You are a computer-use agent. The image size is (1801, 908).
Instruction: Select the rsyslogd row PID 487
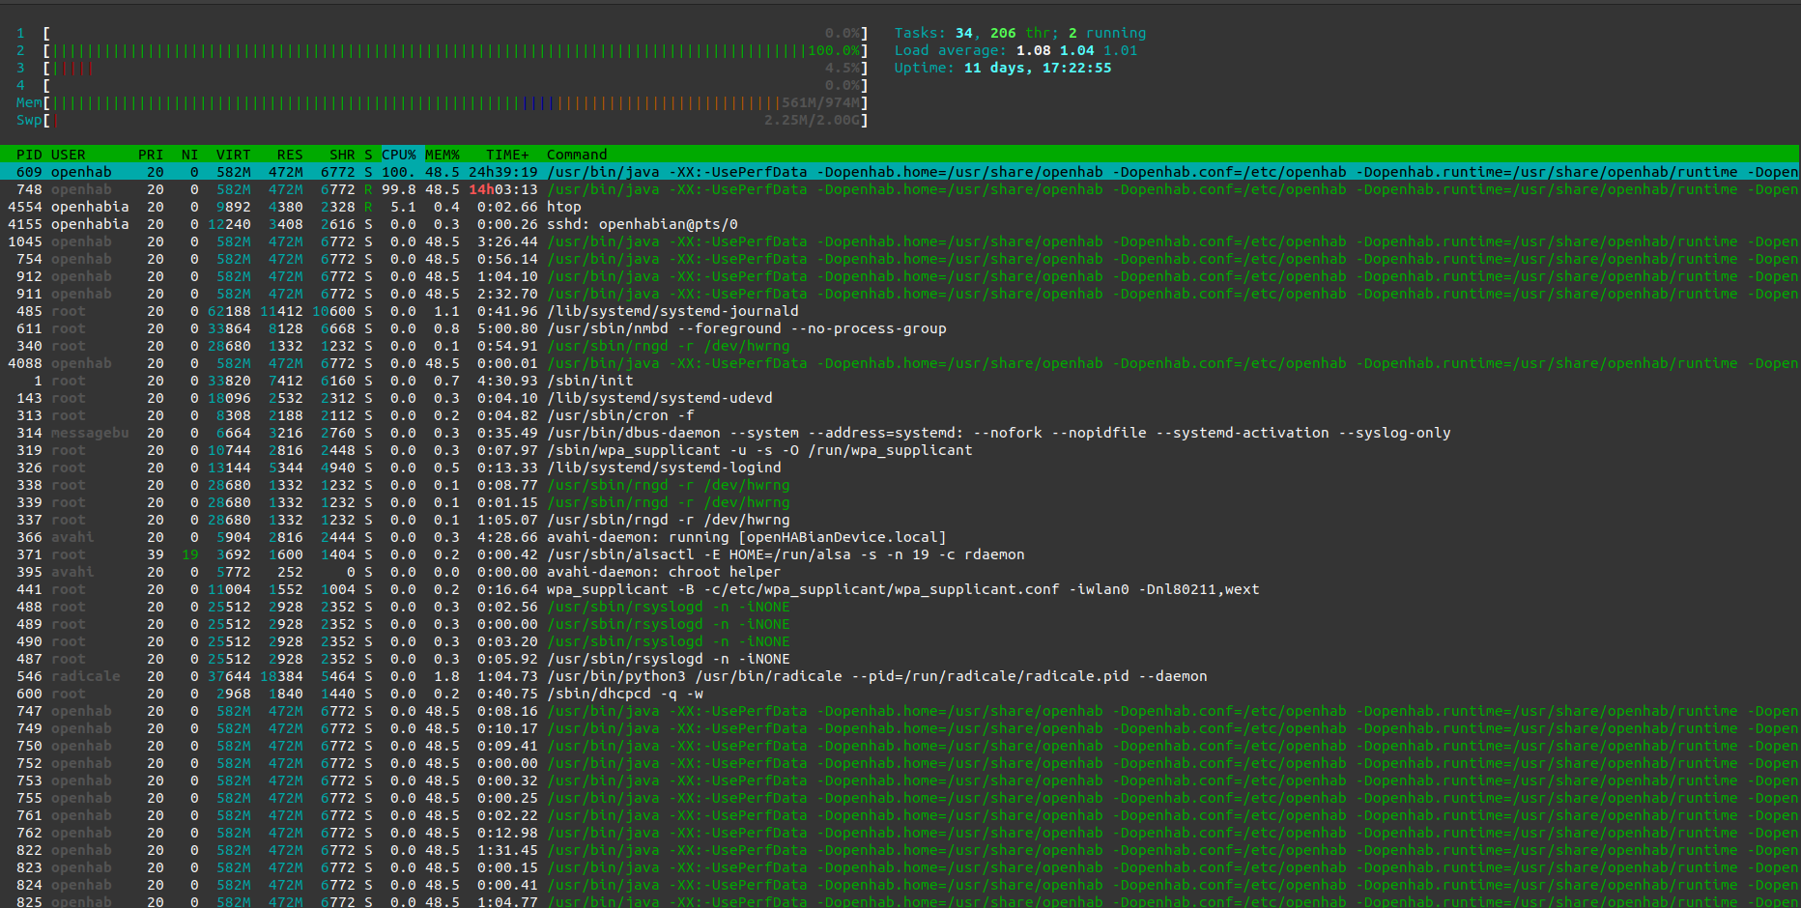pos(900,659)
